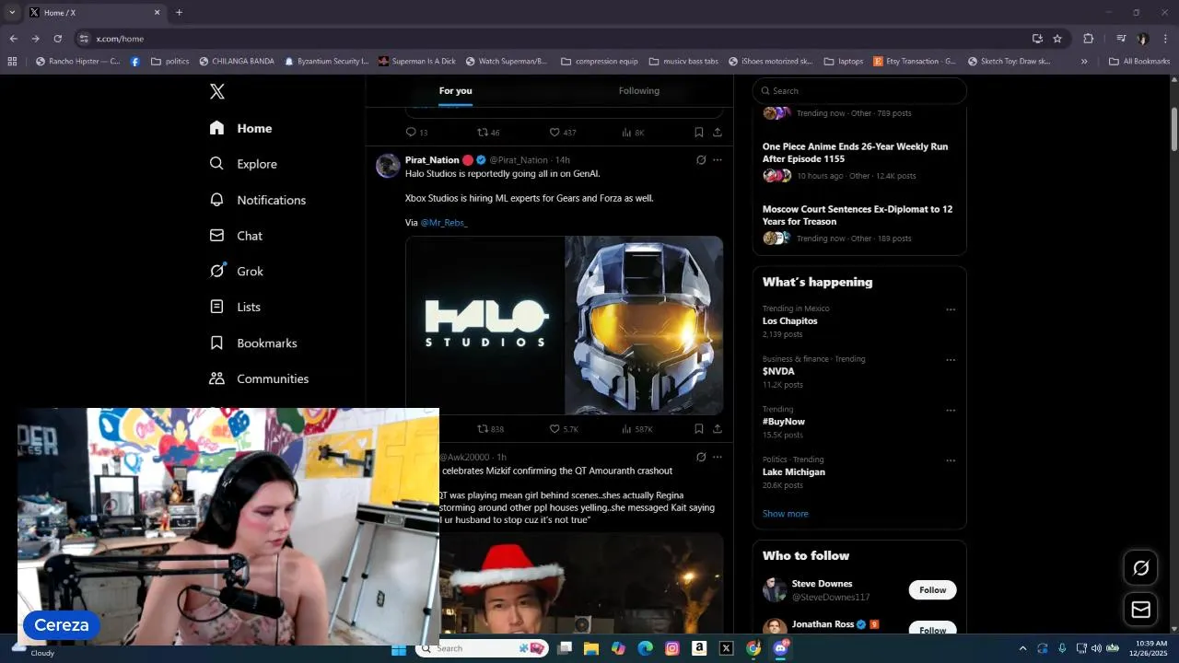
Task: Open Discord from the taskbar
Action: 781,648
